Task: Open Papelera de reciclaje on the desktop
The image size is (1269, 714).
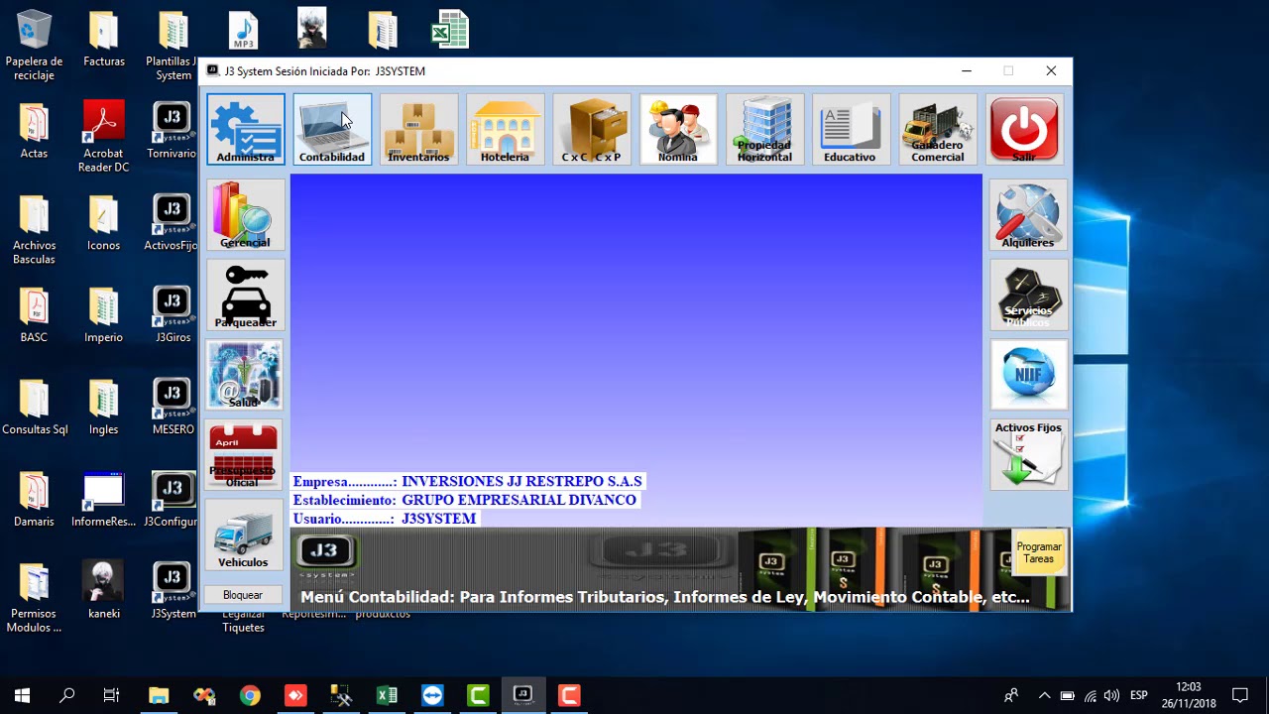Action: 34,47
